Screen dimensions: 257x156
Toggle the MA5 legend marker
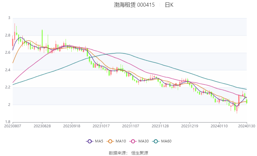(89, 141)
